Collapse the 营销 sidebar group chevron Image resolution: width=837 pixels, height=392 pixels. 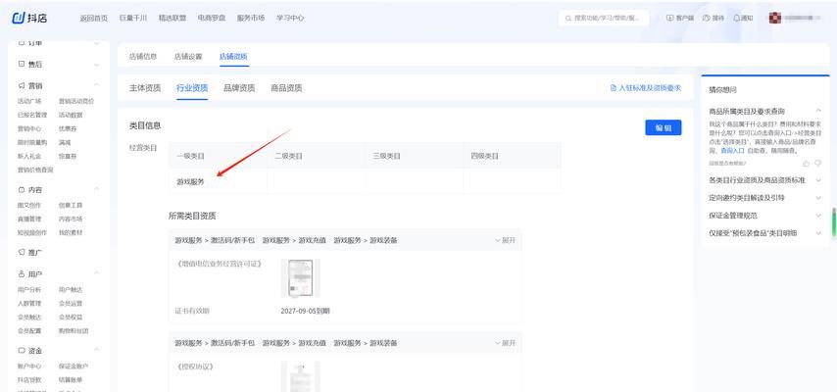[x=97, y=85]
